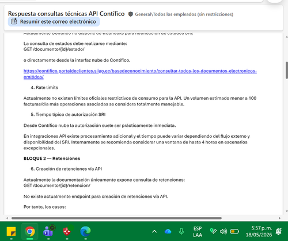
Task: Open the red shield app in taskbar
Action: click(x=67, y=231)
